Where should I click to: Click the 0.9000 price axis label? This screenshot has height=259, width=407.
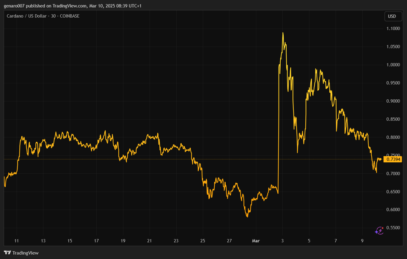(393, 101)
